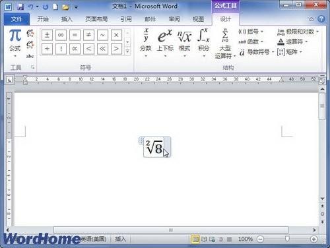Insert the tilde ~ symbol
The width and height of the screenshot is (330, 248).
tap(102, 35)
